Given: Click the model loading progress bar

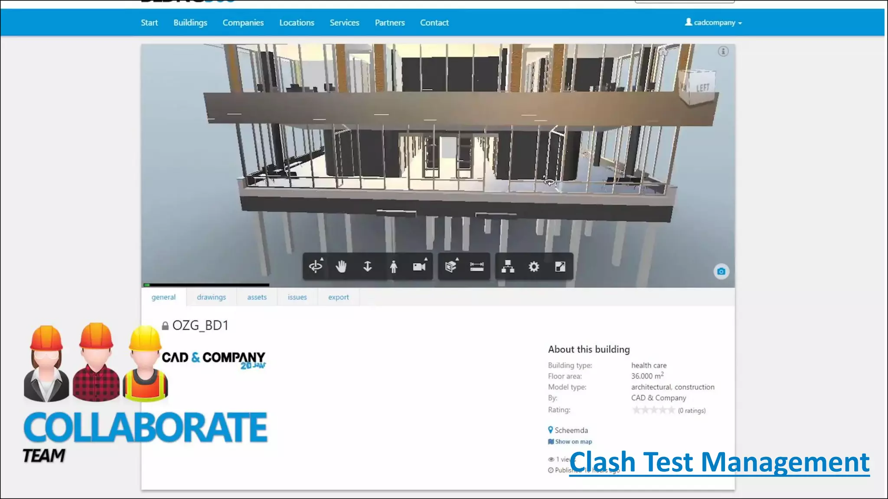Looking at the screenshot, I should click(206, 285).
